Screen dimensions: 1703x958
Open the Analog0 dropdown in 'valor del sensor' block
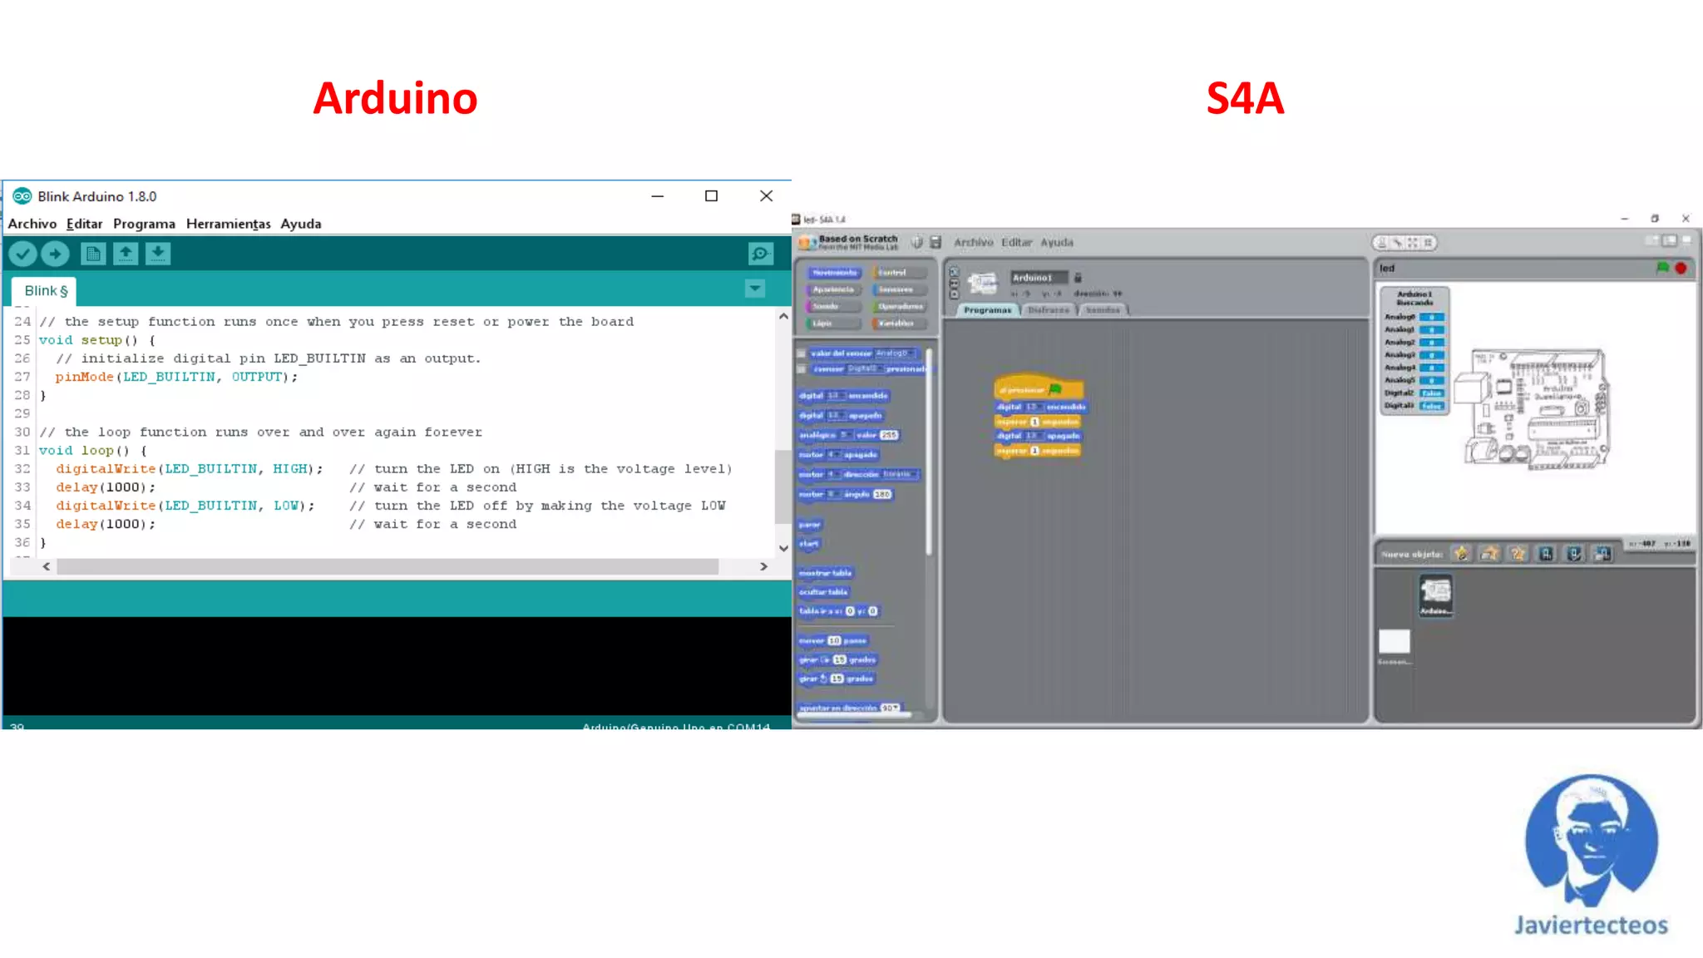pos(895,353)
